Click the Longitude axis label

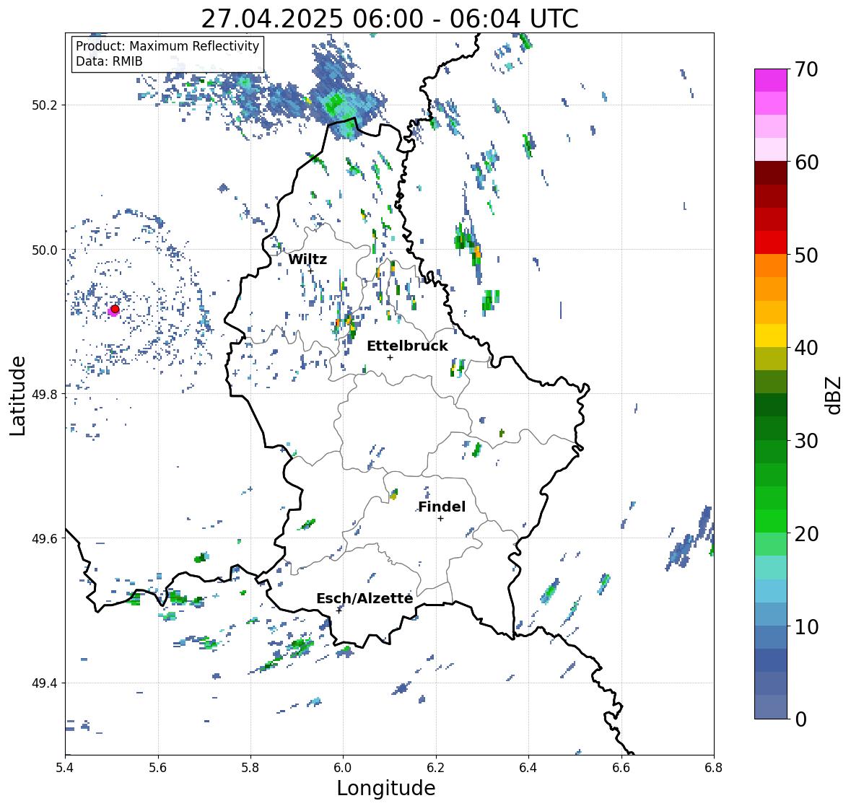click(x=386, y=788)
